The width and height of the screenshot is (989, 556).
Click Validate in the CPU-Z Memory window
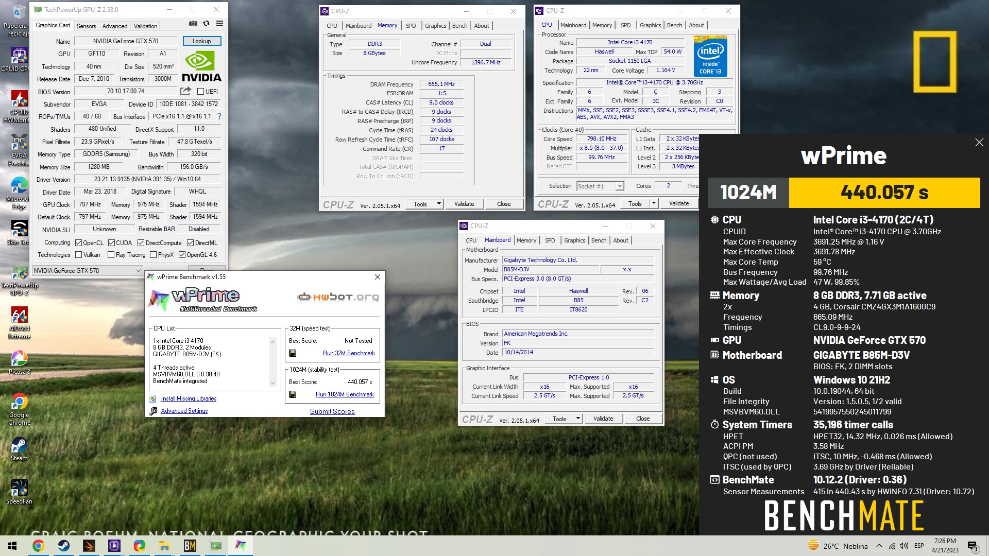click(464, 204)
